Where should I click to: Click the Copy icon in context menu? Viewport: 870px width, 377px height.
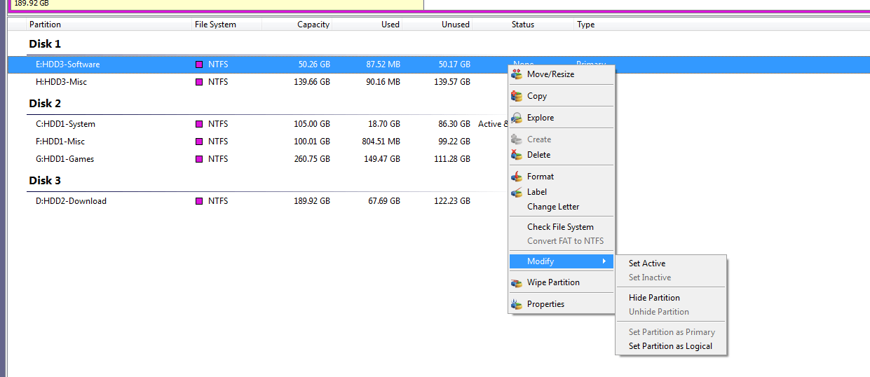(x=517, y=96)
